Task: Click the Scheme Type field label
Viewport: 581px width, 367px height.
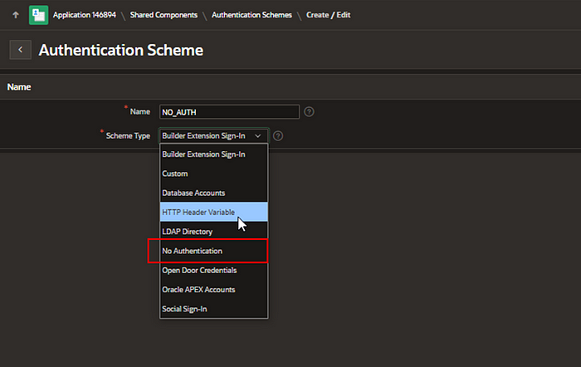Action: 128,135
